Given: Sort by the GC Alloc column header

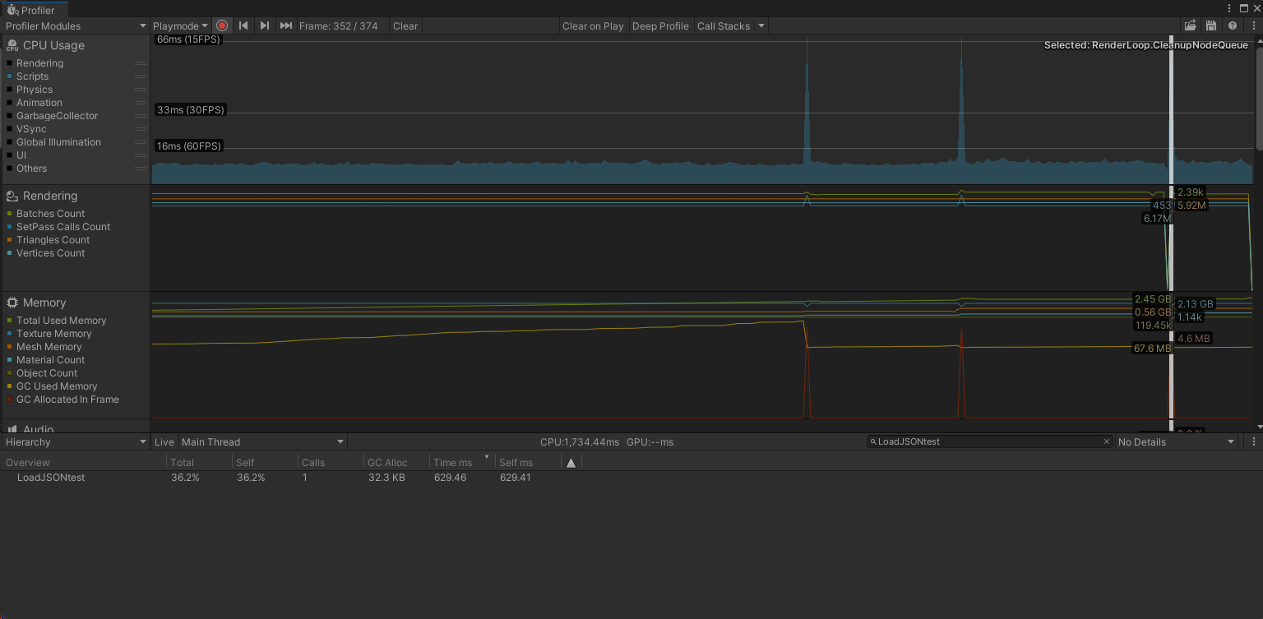Looking at the screenshot, I should pos(396,463).
